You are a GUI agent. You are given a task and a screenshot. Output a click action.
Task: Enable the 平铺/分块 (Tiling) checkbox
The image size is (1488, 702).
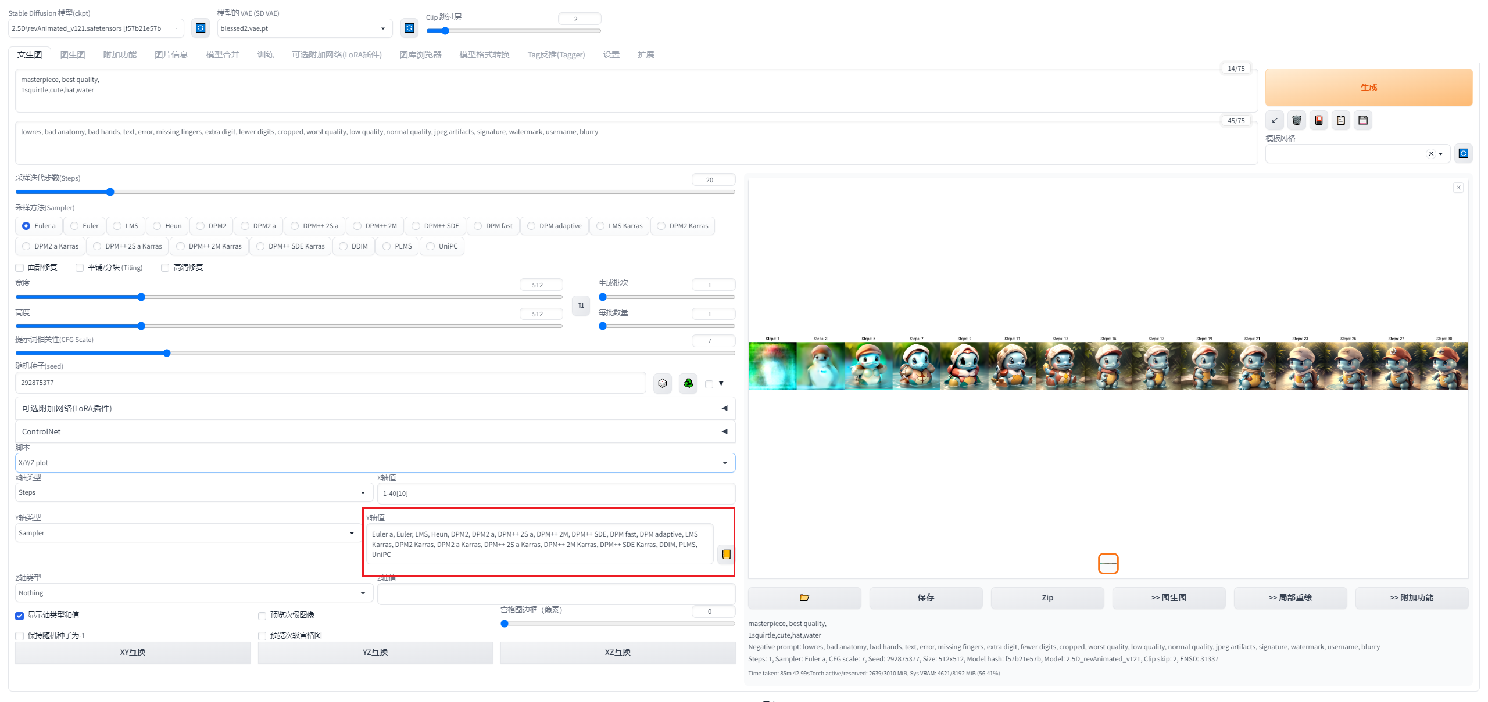[x=80, y=268]
